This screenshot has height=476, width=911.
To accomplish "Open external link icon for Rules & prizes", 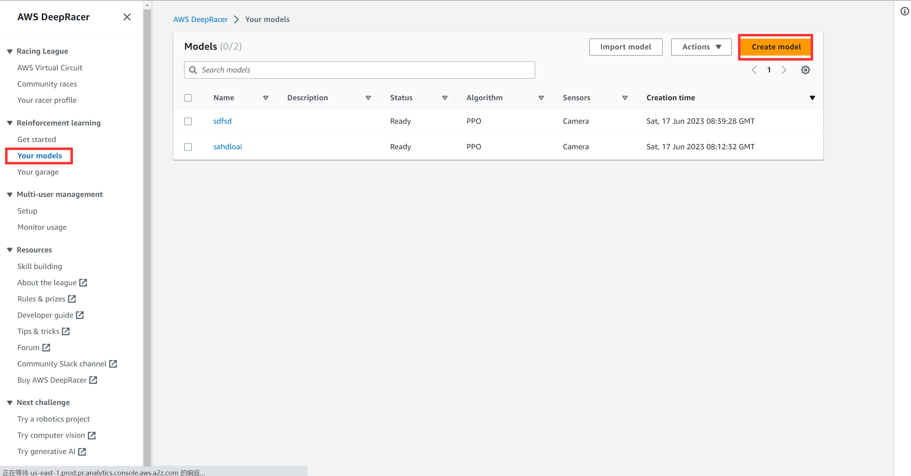I will point(72,299).
